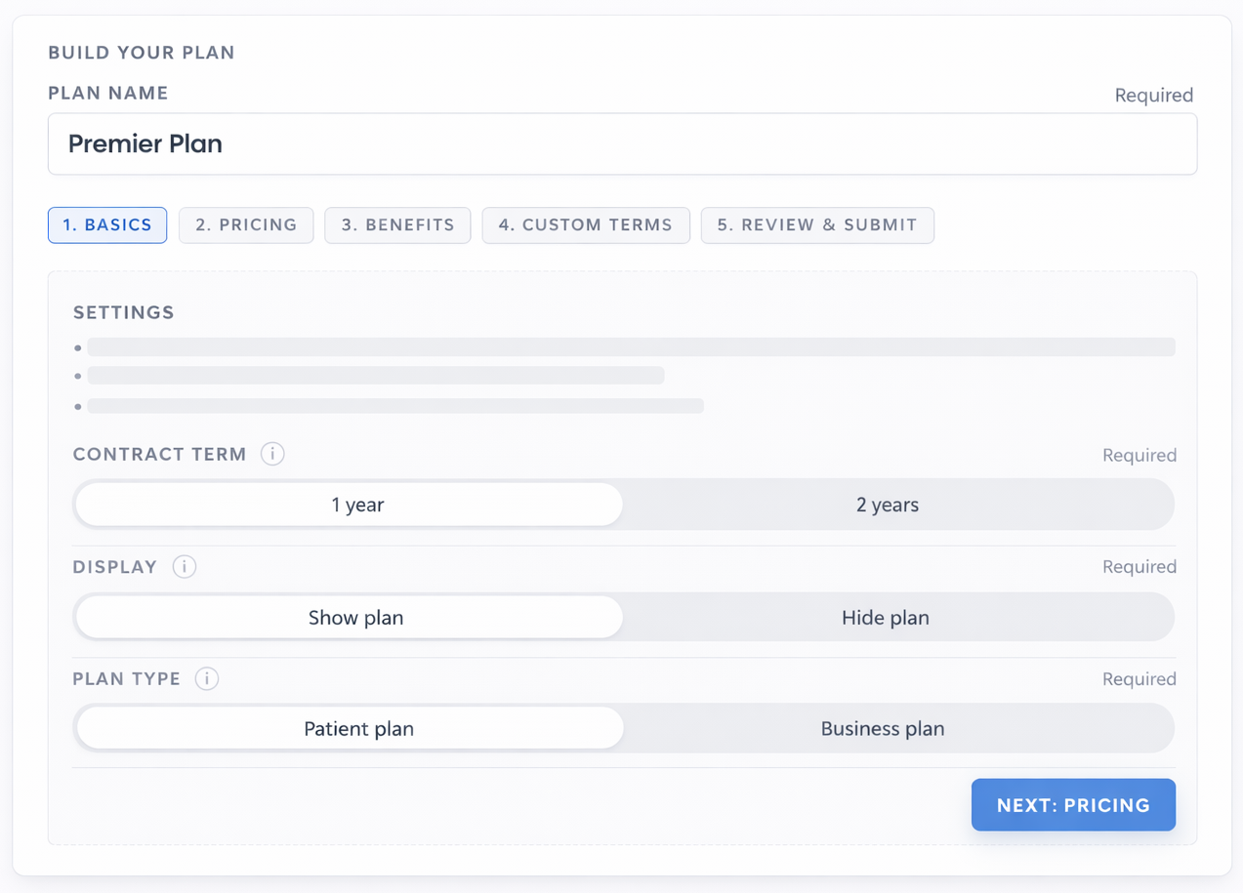Click the first Settings placeholder line
The image size is (1243, 893).
(x=631, y=347)
